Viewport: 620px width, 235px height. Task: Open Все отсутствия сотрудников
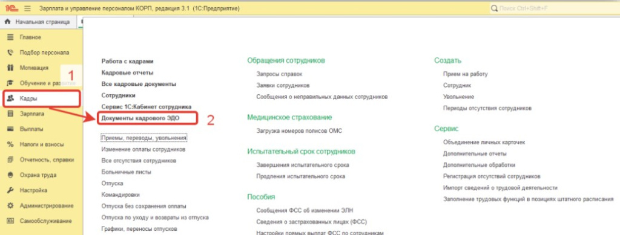(x=139, y=161)
